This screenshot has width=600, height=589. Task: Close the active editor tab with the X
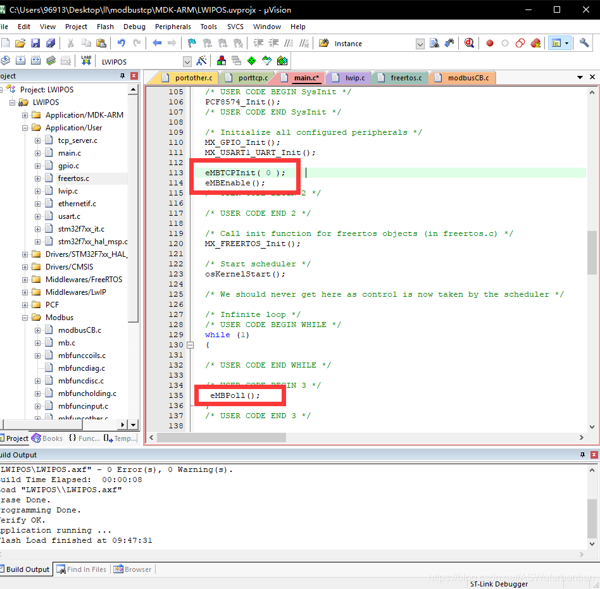point(592,77)
